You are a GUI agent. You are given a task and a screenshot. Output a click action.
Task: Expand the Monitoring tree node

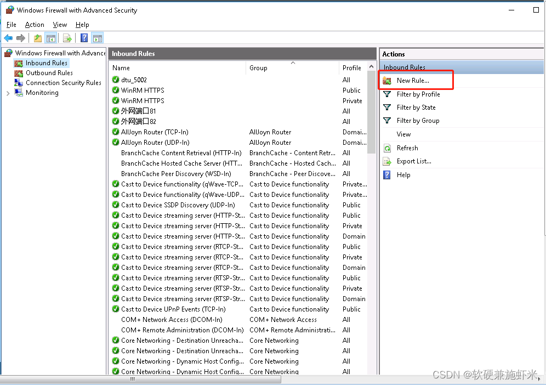point(8,93)
